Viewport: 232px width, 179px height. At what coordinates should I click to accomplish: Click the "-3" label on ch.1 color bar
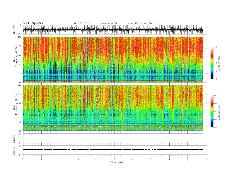click(216, 47)
